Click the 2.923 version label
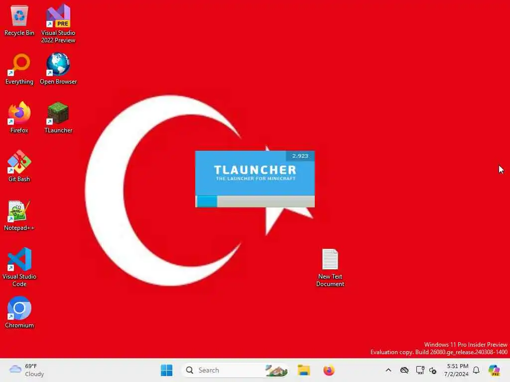510x382 pixels. [x=300, y=156]
